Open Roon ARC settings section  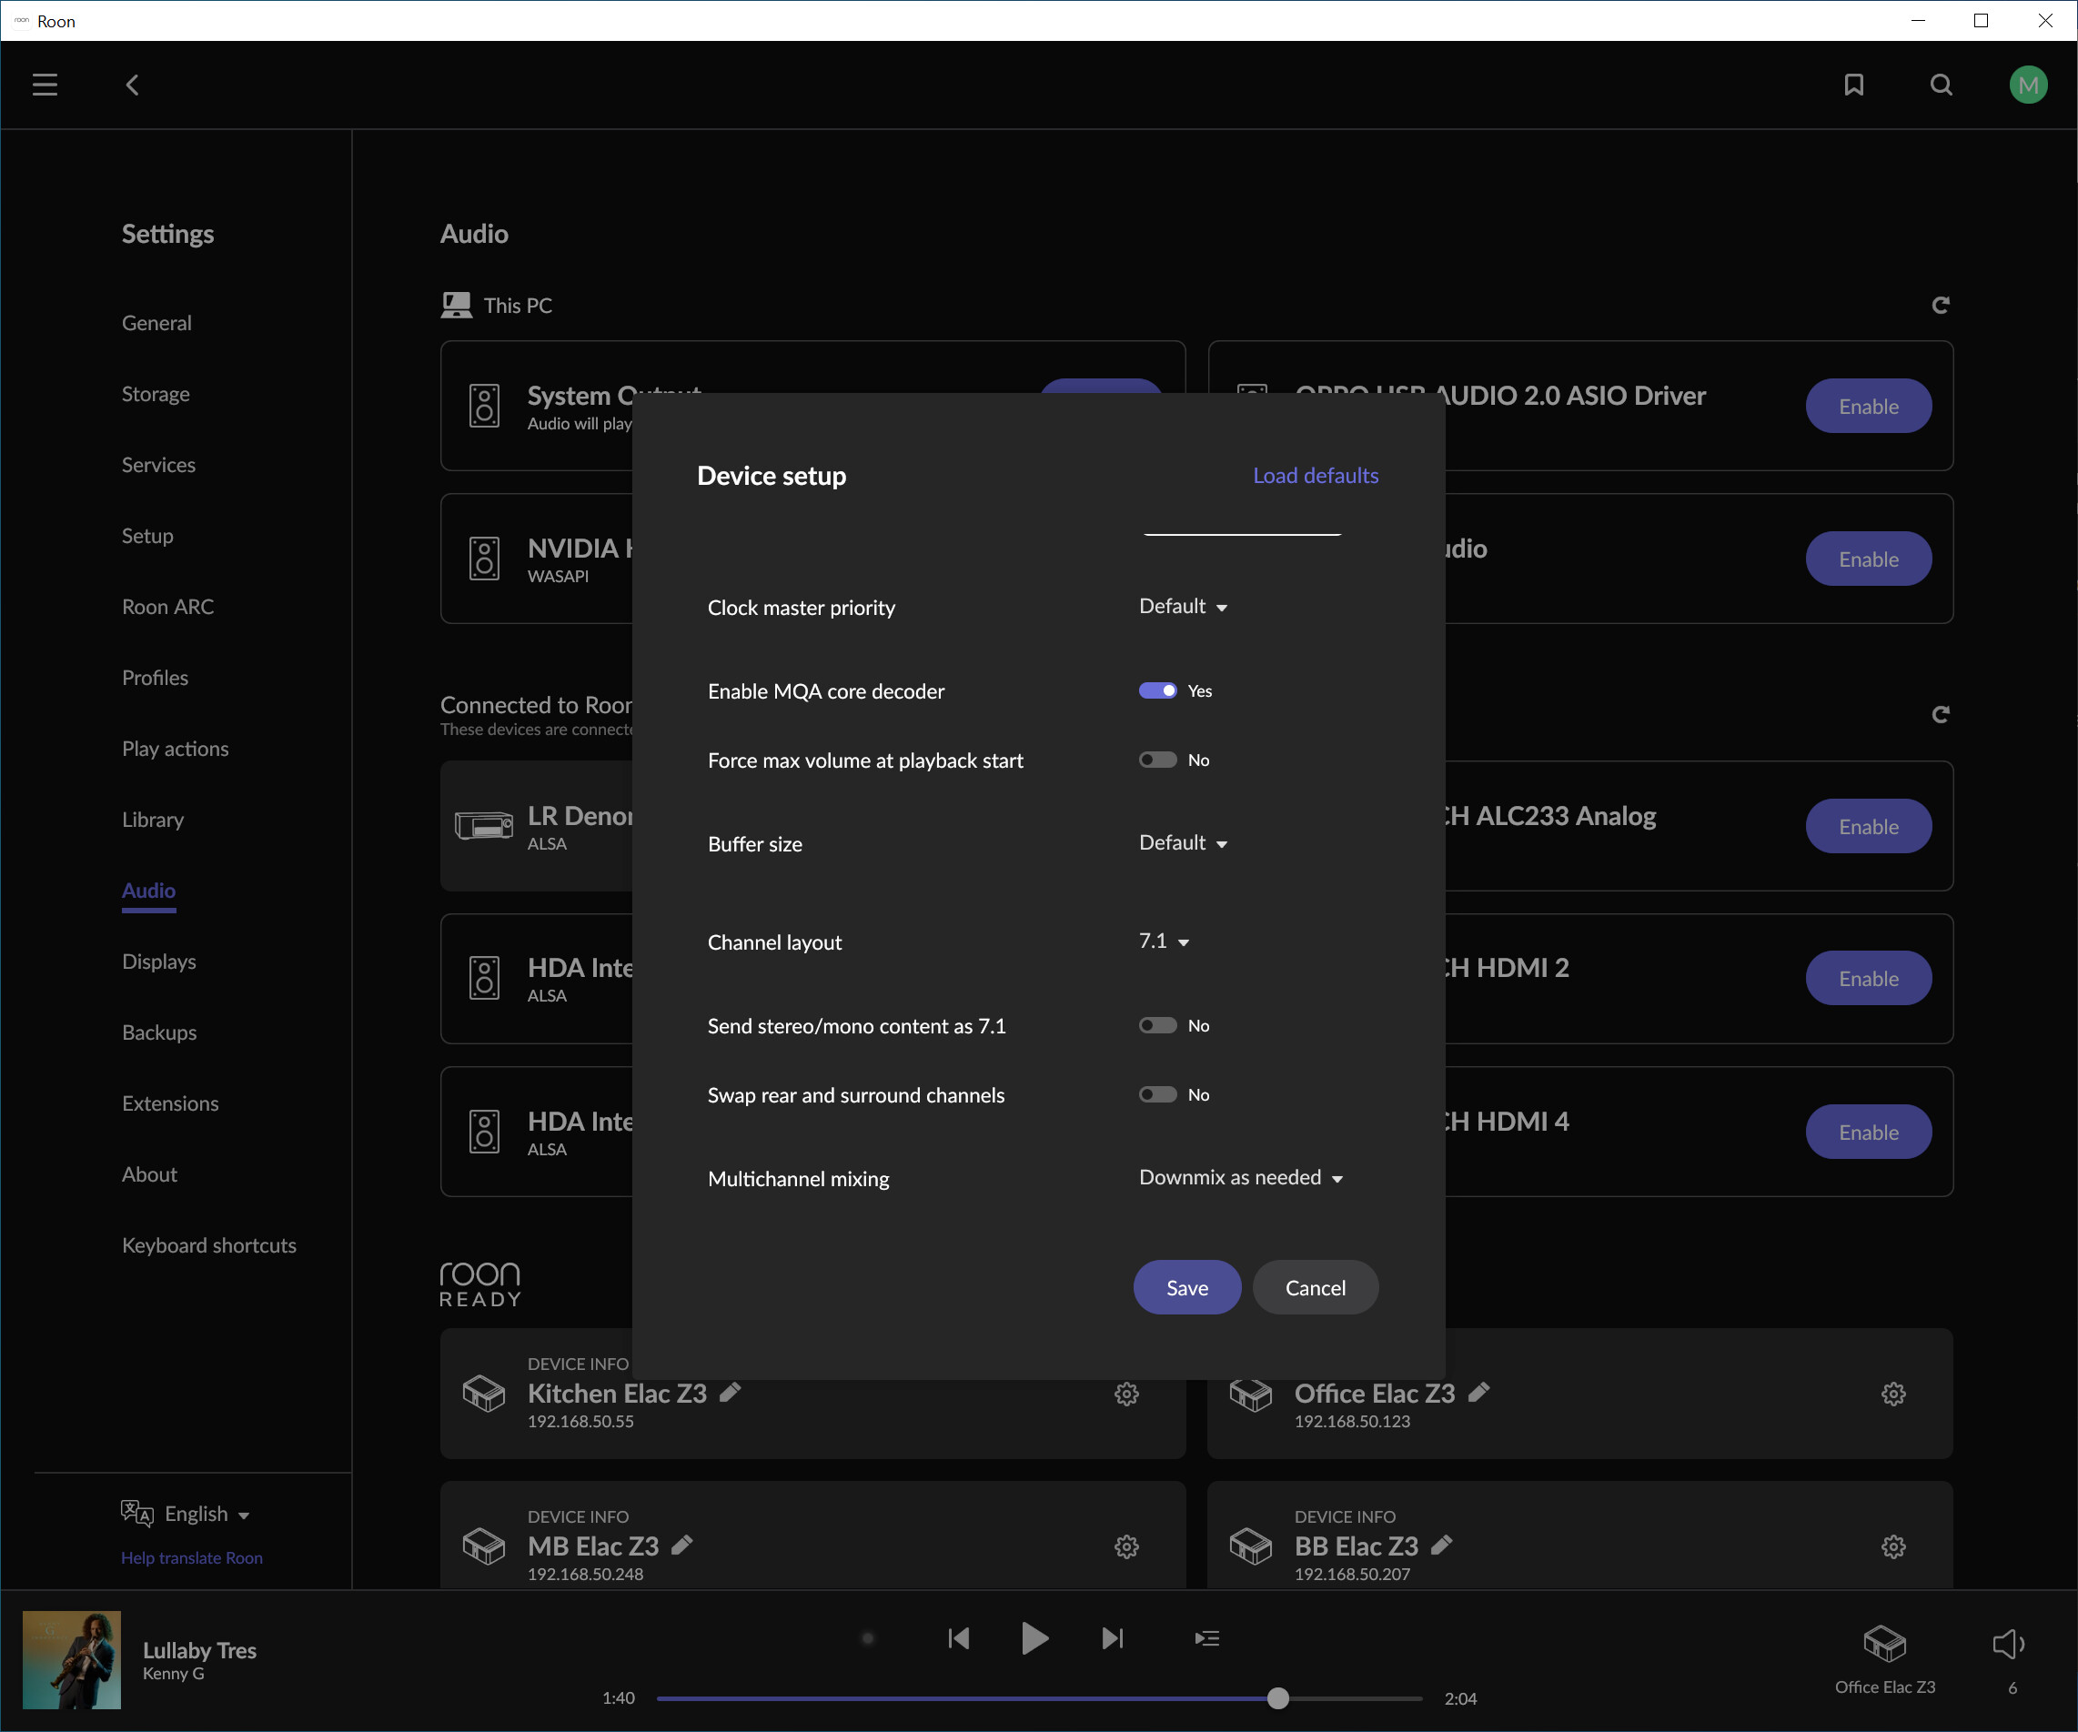pyautogui.click(x=167, y=607)
